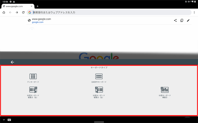Tap the warning triangle in status bar
The height and width of the screenshot is (123, 198).
tap(14, 2)
